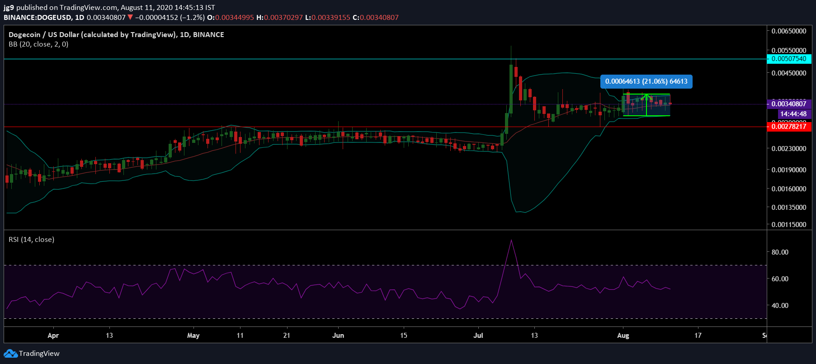
Task: Select the Aug label on time axis
Action: click(623, 336)
